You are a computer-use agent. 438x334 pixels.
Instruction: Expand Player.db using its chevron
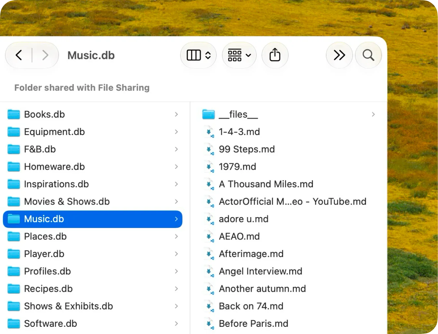tap(176, 254)
